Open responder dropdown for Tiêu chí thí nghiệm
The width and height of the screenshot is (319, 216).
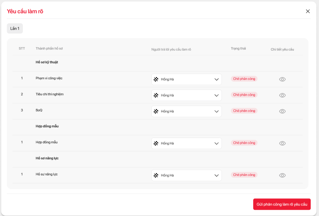point(217,95)
